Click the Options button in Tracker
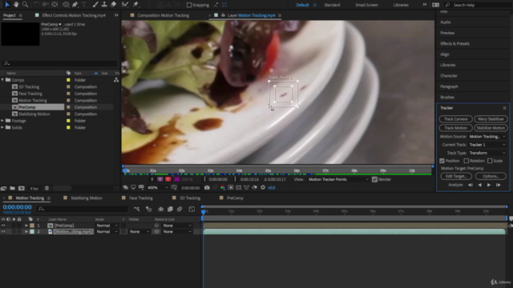The image size is (513, 288). tap(491, 176)
